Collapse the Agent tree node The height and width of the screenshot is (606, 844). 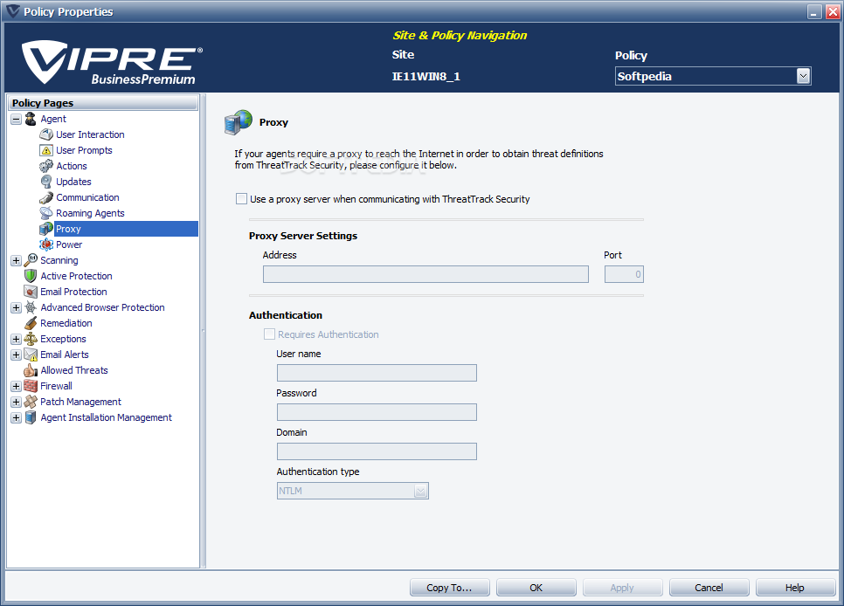pos(16,119)
